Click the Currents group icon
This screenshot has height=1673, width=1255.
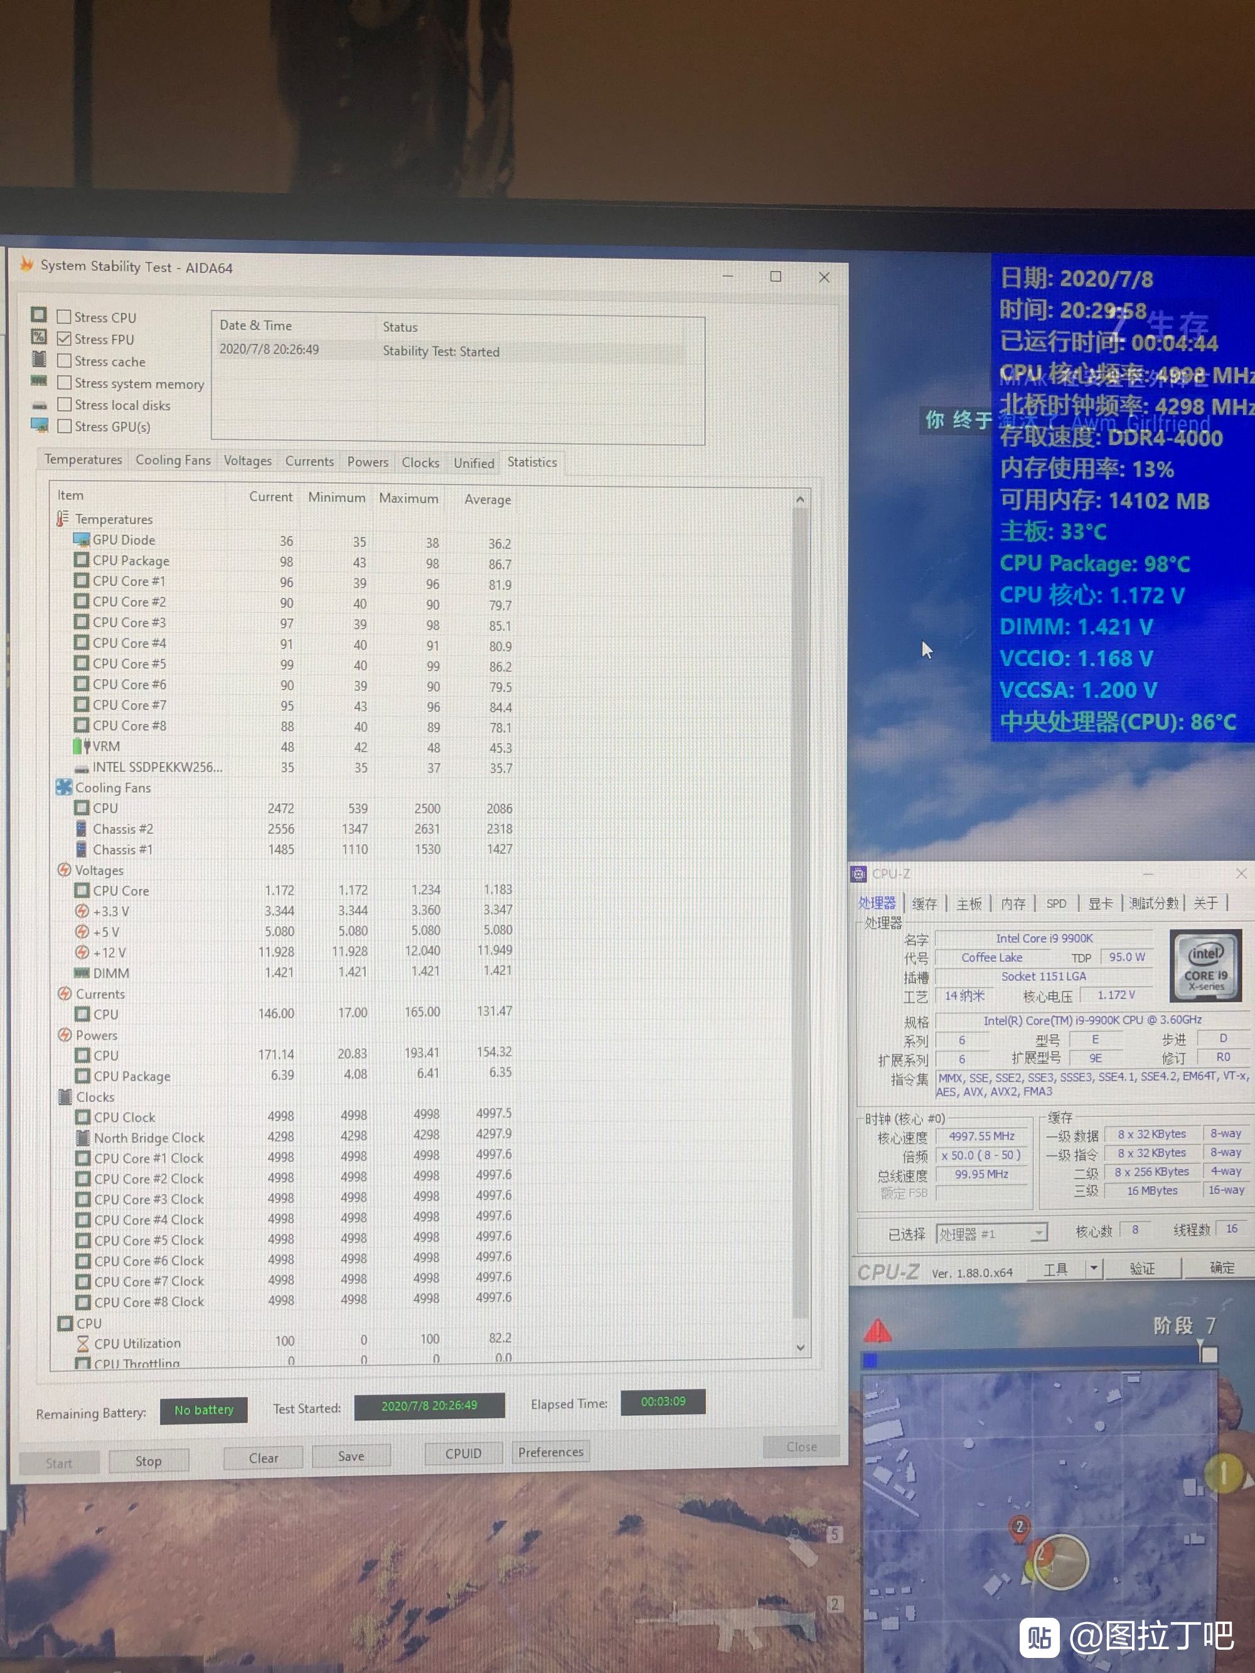[x=65, y=994]
